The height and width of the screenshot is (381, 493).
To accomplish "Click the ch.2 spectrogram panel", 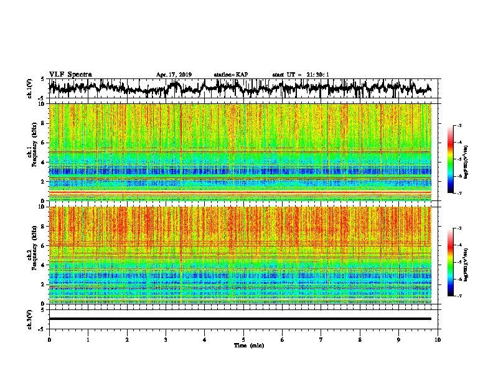I will coord(240,255).
